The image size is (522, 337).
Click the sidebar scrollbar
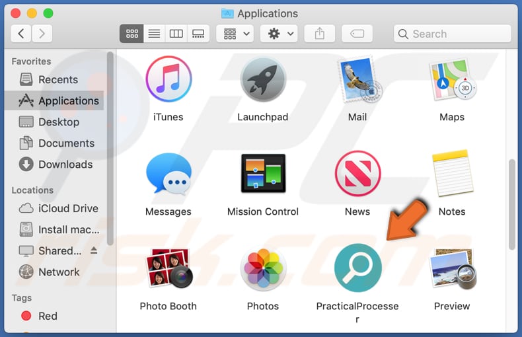click(110, 148)
